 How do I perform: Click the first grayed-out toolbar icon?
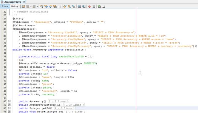(x=28, y=6)
